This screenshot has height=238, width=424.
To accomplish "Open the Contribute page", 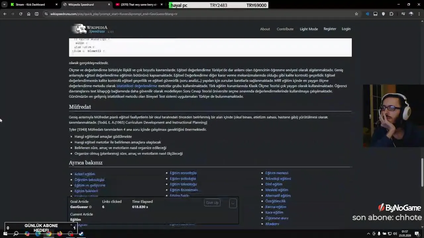I will [285, 29].
